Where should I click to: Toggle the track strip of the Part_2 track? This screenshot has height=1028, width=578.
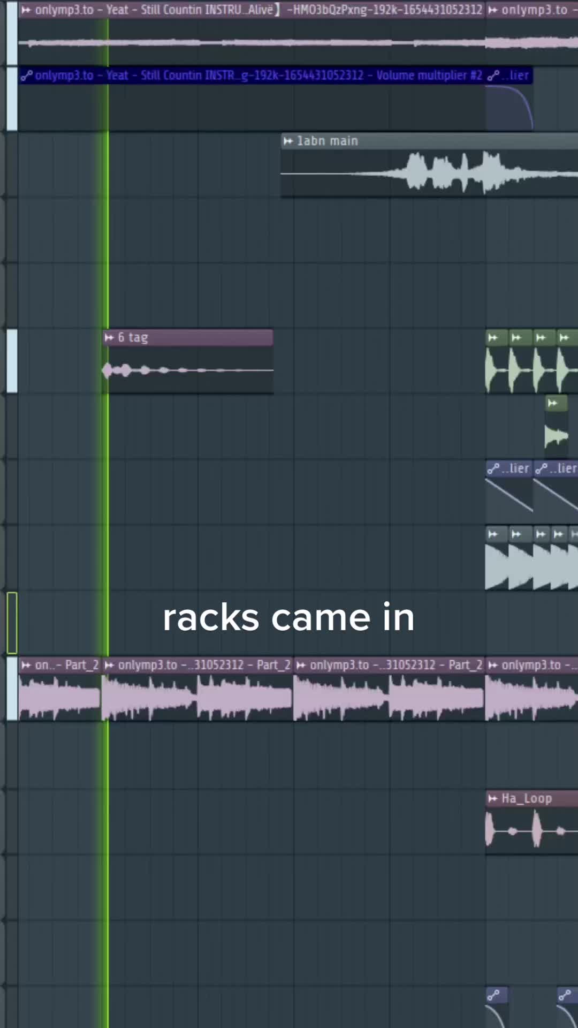click(12, 689)
